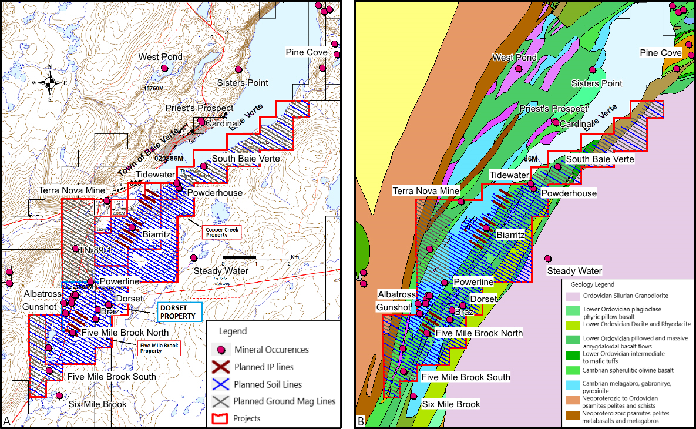Image resolution: width=696 pixels, height=429 pixels.
Task: Click the Biarritz occurrence dot on map A
Action: (132, 227)
